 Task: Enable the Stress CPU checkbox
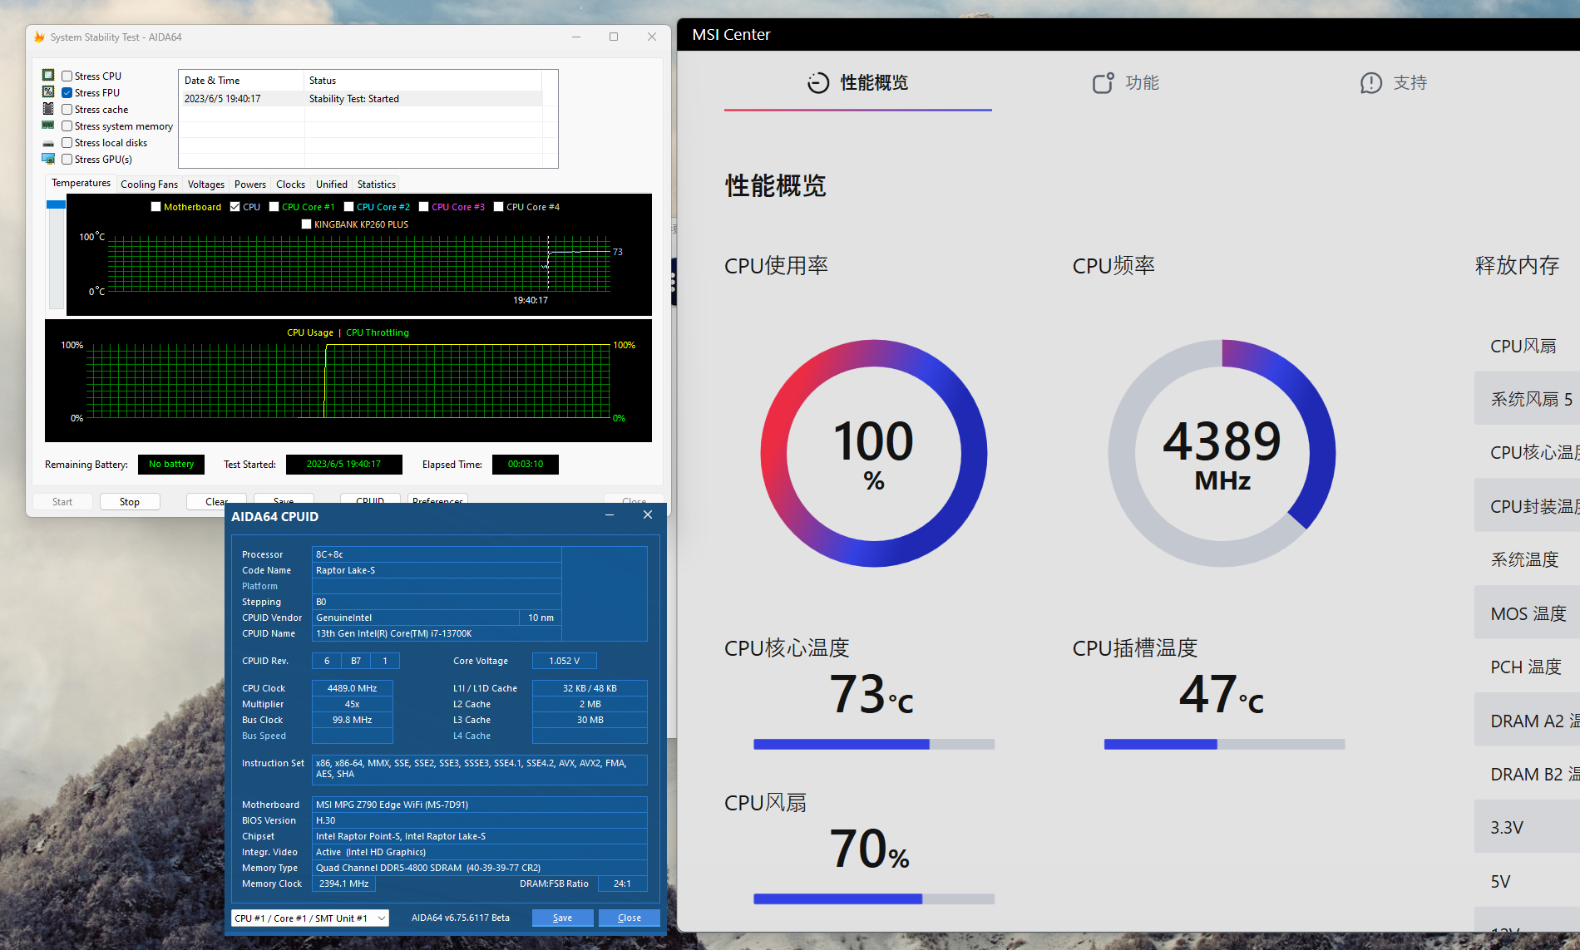(67, 76)
